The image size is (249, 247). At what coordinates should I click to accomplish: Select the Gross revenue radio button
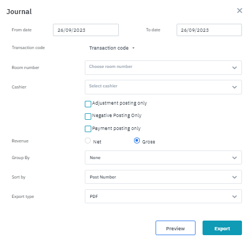coord(137,141)
